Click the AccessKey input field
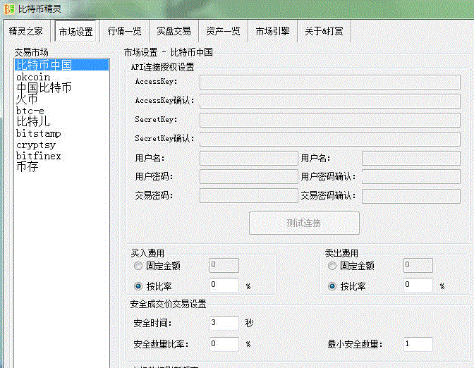The image size is (474, 368). pos(329,82)
